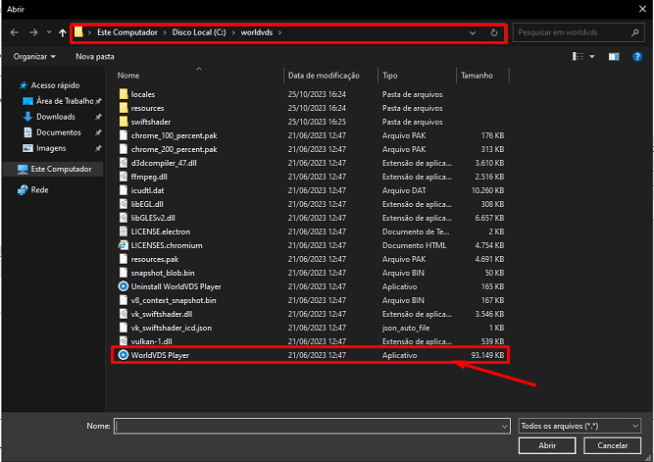Screen dimensions: 654x462
Task: Select d3dcompiler_47.dll file icon
Action: pyautogui.click(x=123, y=163)
